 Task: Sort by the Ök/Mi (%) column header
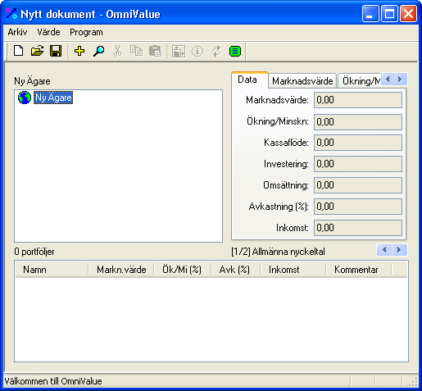183,270
